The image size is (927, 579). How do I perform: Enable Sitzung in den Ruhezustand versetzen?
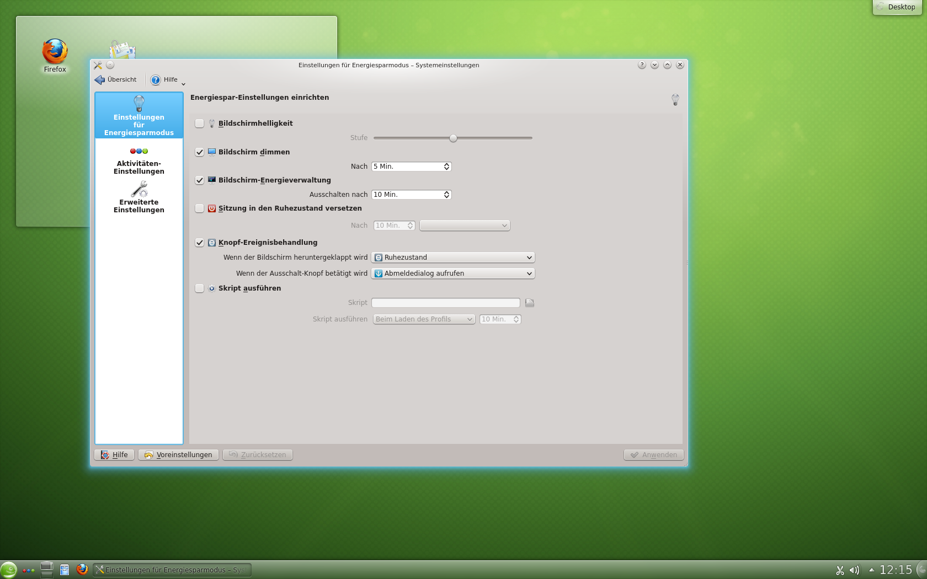pos(200,208)
